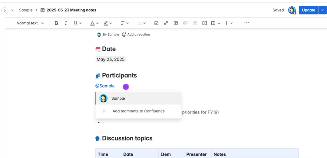327x158 pixels.
Task: Click the bullet list icon
Action: click(x=140, y=23)
